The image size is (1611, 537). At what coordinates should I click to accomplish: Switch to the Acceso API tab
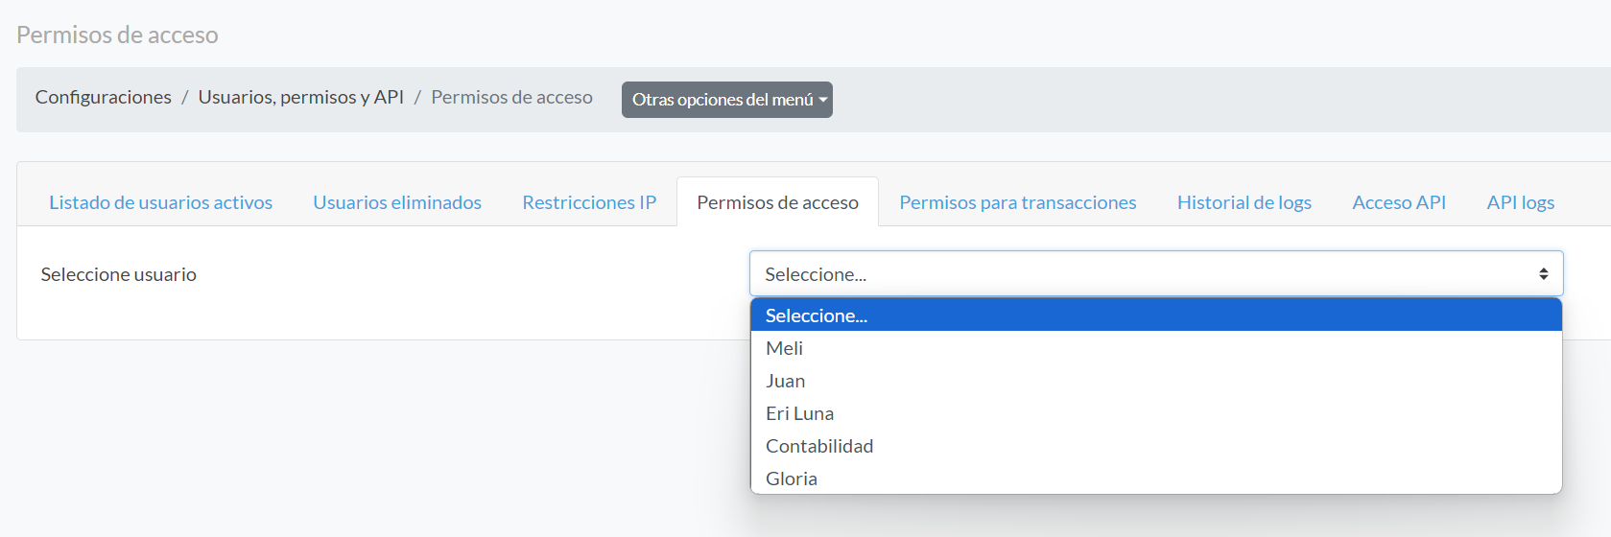pyautogui.click(x=1399, y=202)
